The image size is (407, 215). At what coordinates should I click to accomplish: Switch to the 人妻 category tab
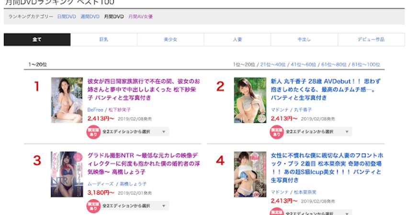[x=237, y=40]
